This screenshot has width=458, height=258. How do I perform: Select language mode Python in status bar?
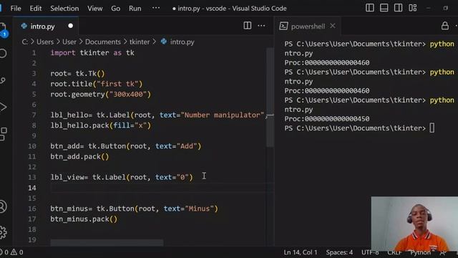click(420, 252)
